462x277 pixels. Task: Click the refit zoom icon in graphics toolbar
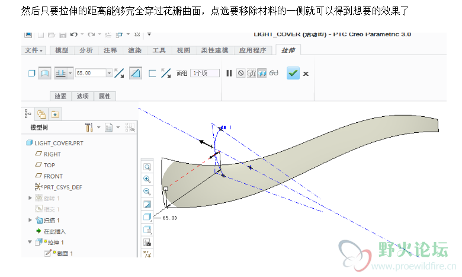click(147, 167)
